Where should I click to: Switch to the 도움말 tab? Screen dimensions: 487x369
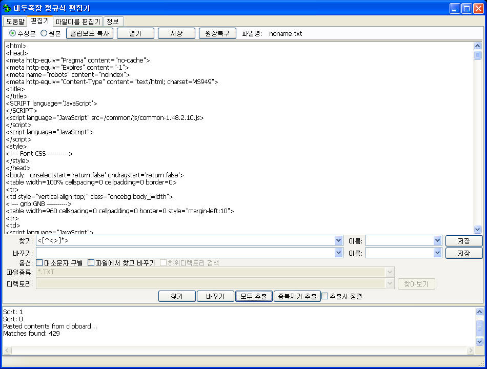(15, 22)
